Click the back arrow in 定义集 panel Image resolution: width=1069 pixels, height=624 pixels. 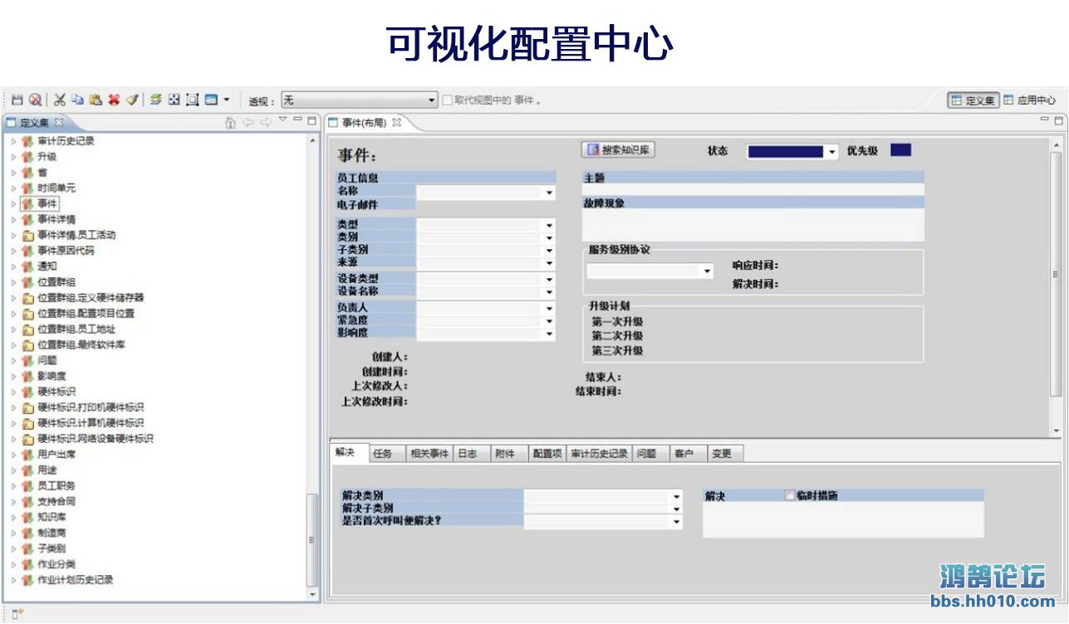[x=248, y=122]
